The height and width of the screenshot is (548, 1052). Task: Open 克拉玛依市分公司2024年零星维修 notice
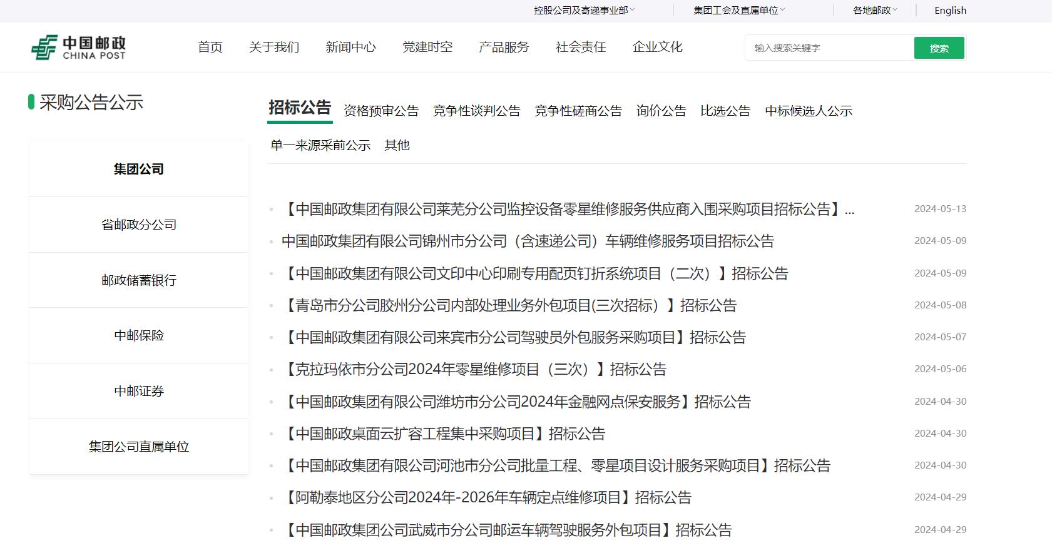tap(474, 369)
